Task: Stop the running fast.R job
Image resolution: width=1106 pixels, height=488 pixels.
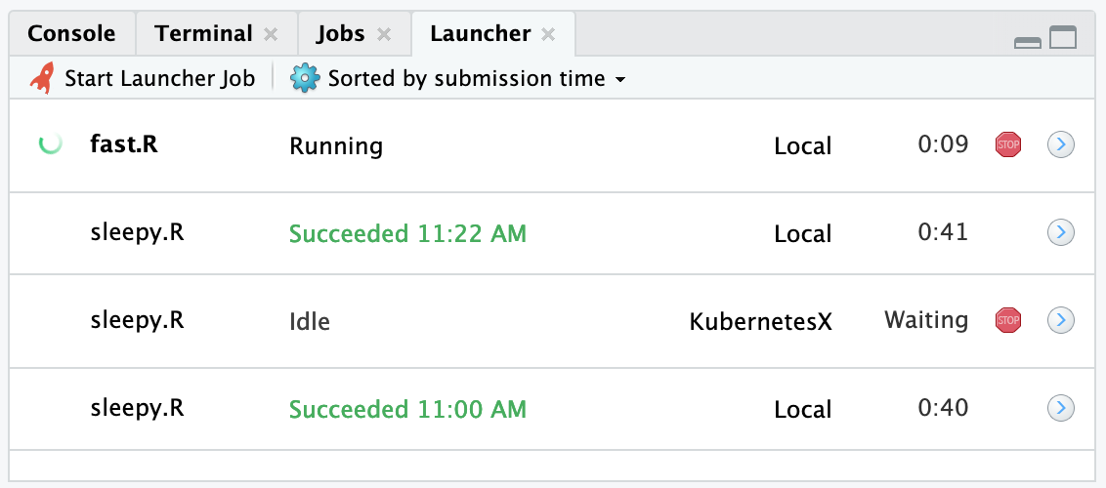Action: 1007,145
